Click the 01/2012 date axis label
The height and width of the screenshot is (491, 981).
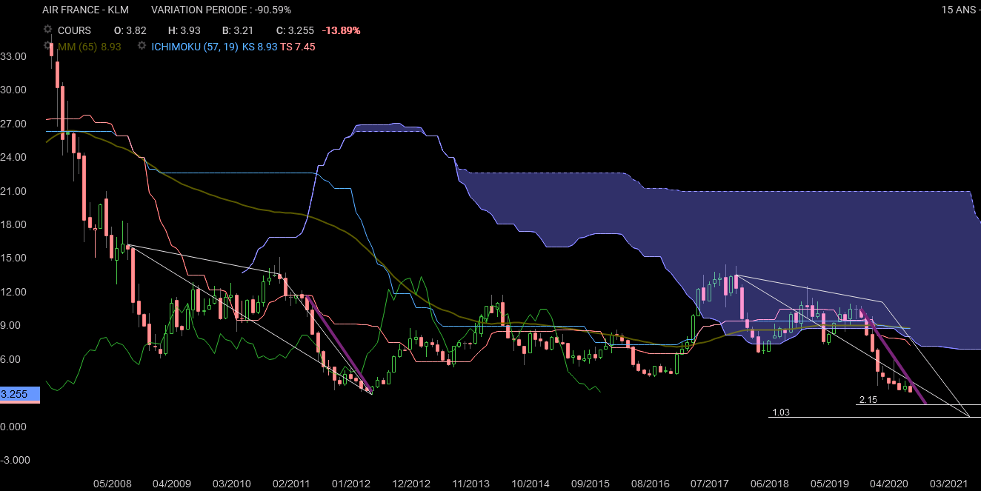pyautogui.click(x=351, y=484)
